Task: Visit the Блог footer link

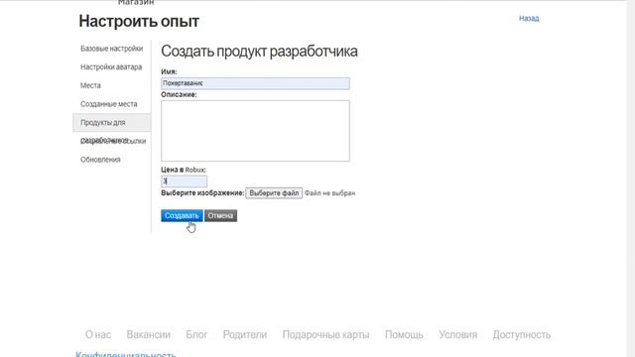Action: [x=196, y=335]
